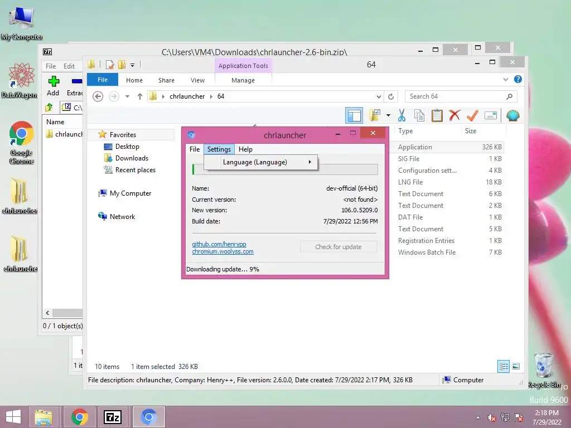Click breadcrumb arrow after chrlauncher
Screen dimensions: 571x428
tap(211, 96)
